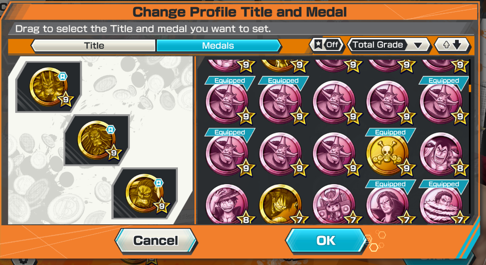Image resolution: width=486 pixels, height=265 pixels.
Task: Choose the equipped Shanks grade 7 medal
Action: point(388,204)
